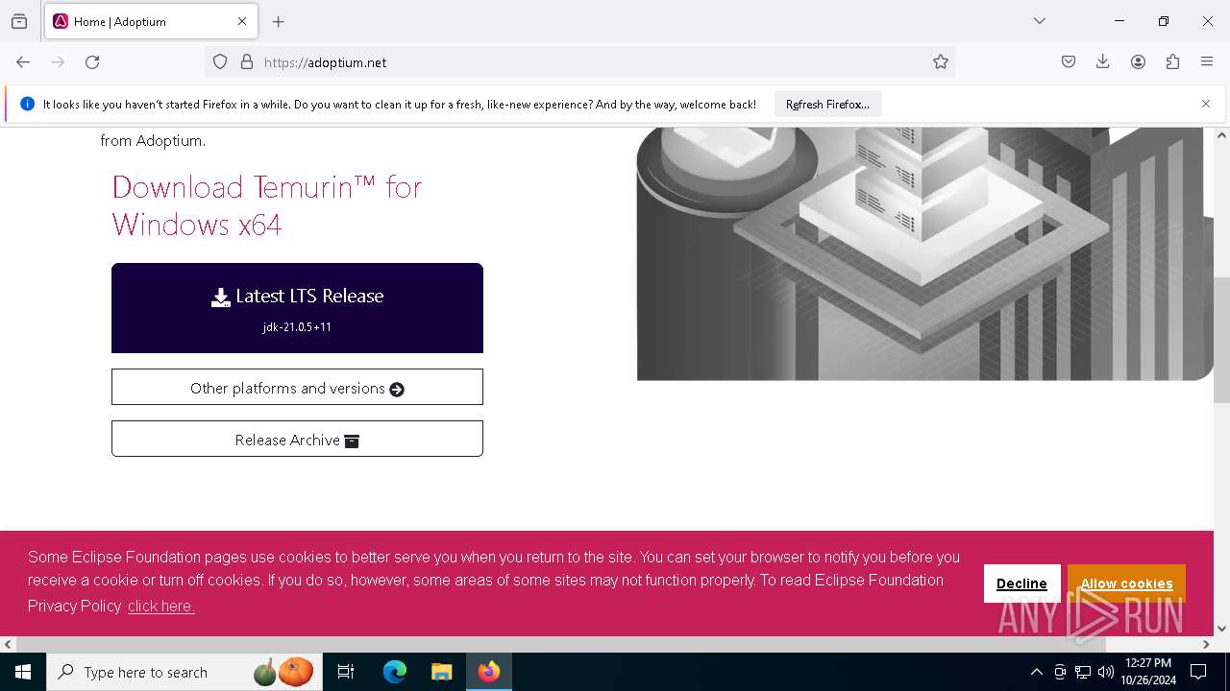Open the volume control tray icon
This screenshot has width=1230, height=691.
click(1106, 672)
